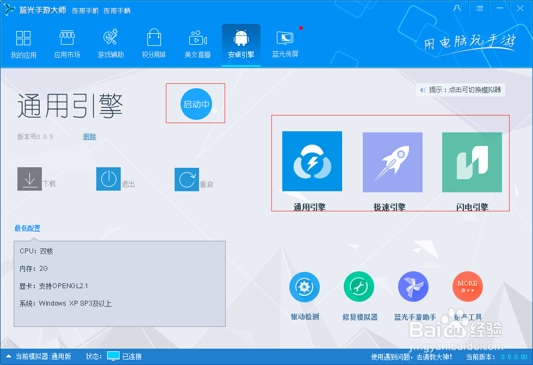The height and width of the screenshot is (365, 533).
Task: Open the 我的应用 tab
Action: 23,45
